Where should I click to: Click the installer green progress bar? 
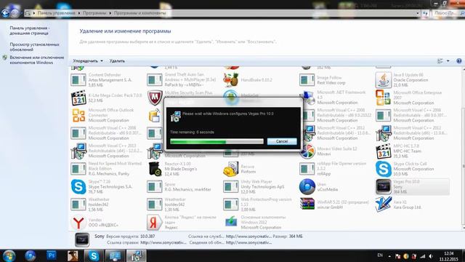pos(217,141)
